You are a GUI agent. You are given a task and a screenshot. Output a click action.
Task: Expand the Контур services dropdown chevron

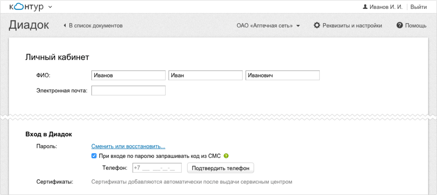(x=50, y=7)
